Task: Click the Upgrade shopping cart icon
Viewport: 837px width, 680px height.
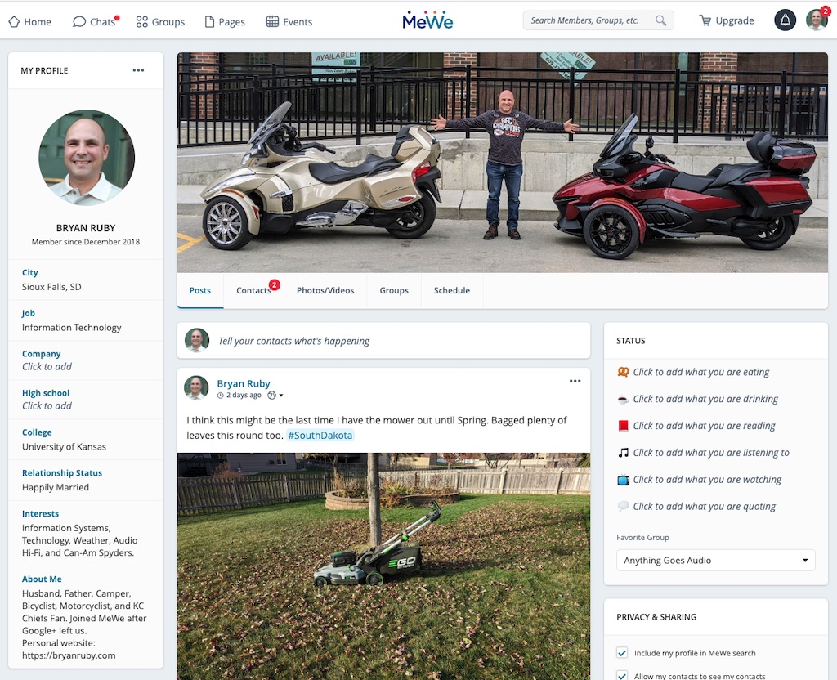Action: point(705,21)
